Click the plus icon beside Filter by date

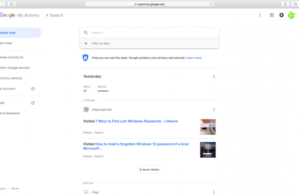tap(86, 44)
